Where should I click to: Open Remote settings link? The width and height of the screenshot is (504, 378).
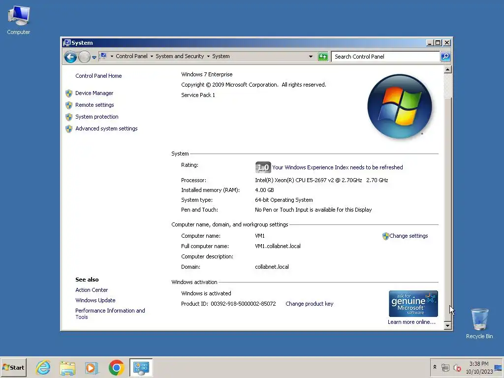(94, 105)
